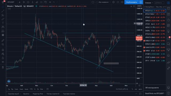This screenshot has height=96, width=171.
Task: Toggle magnet mode for drawings
Action: (3, 50)
